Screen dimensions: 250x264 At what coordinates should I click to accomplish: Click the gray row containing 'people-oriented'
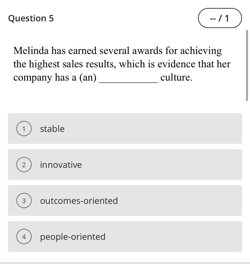125,236
